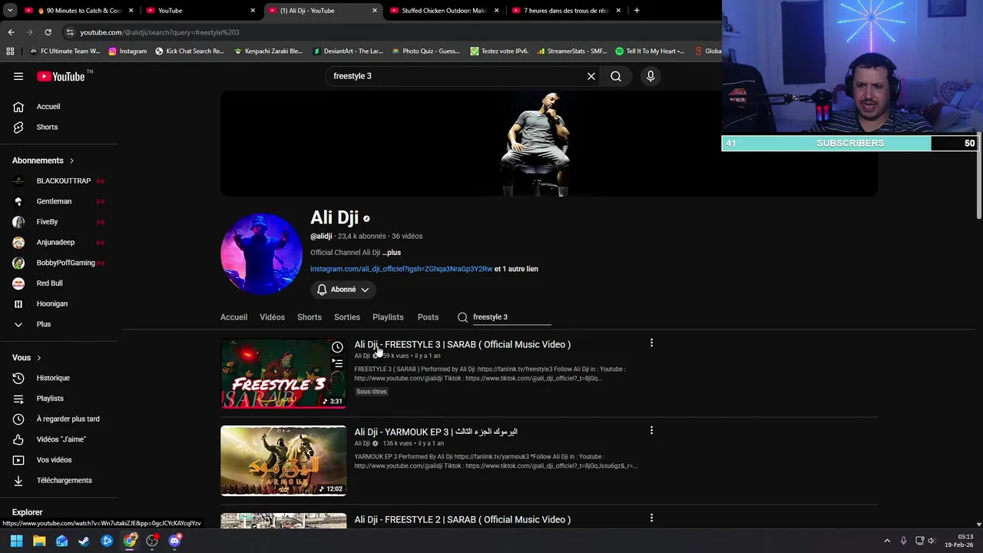This screenshot has width=983, height=553.
Task: Open options menu for FREESTYLE 2 video
Action: click(x=651, y=518)
